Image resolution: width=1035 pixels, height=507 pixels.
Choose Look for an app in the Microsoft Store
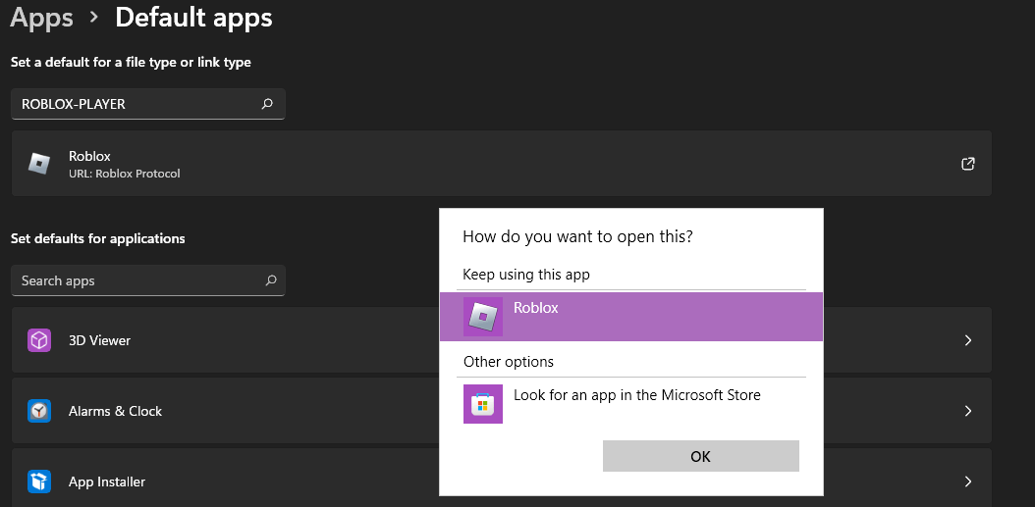tap(636, 395)
